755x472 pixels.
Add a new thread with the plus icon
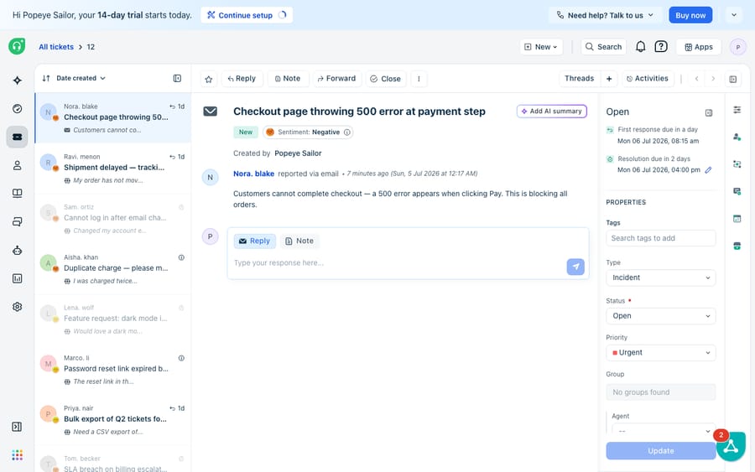tap(609, 79)
